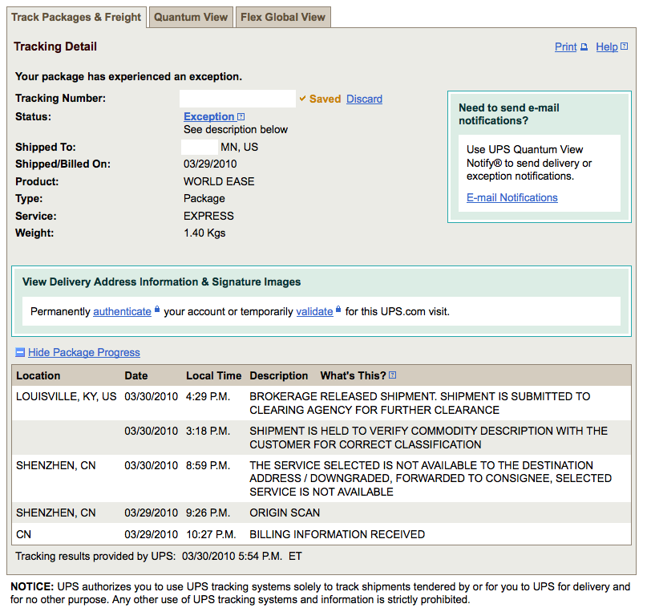647x612 pixels.
Task: Discard the saved tracking number
Action: click(364, 99)
